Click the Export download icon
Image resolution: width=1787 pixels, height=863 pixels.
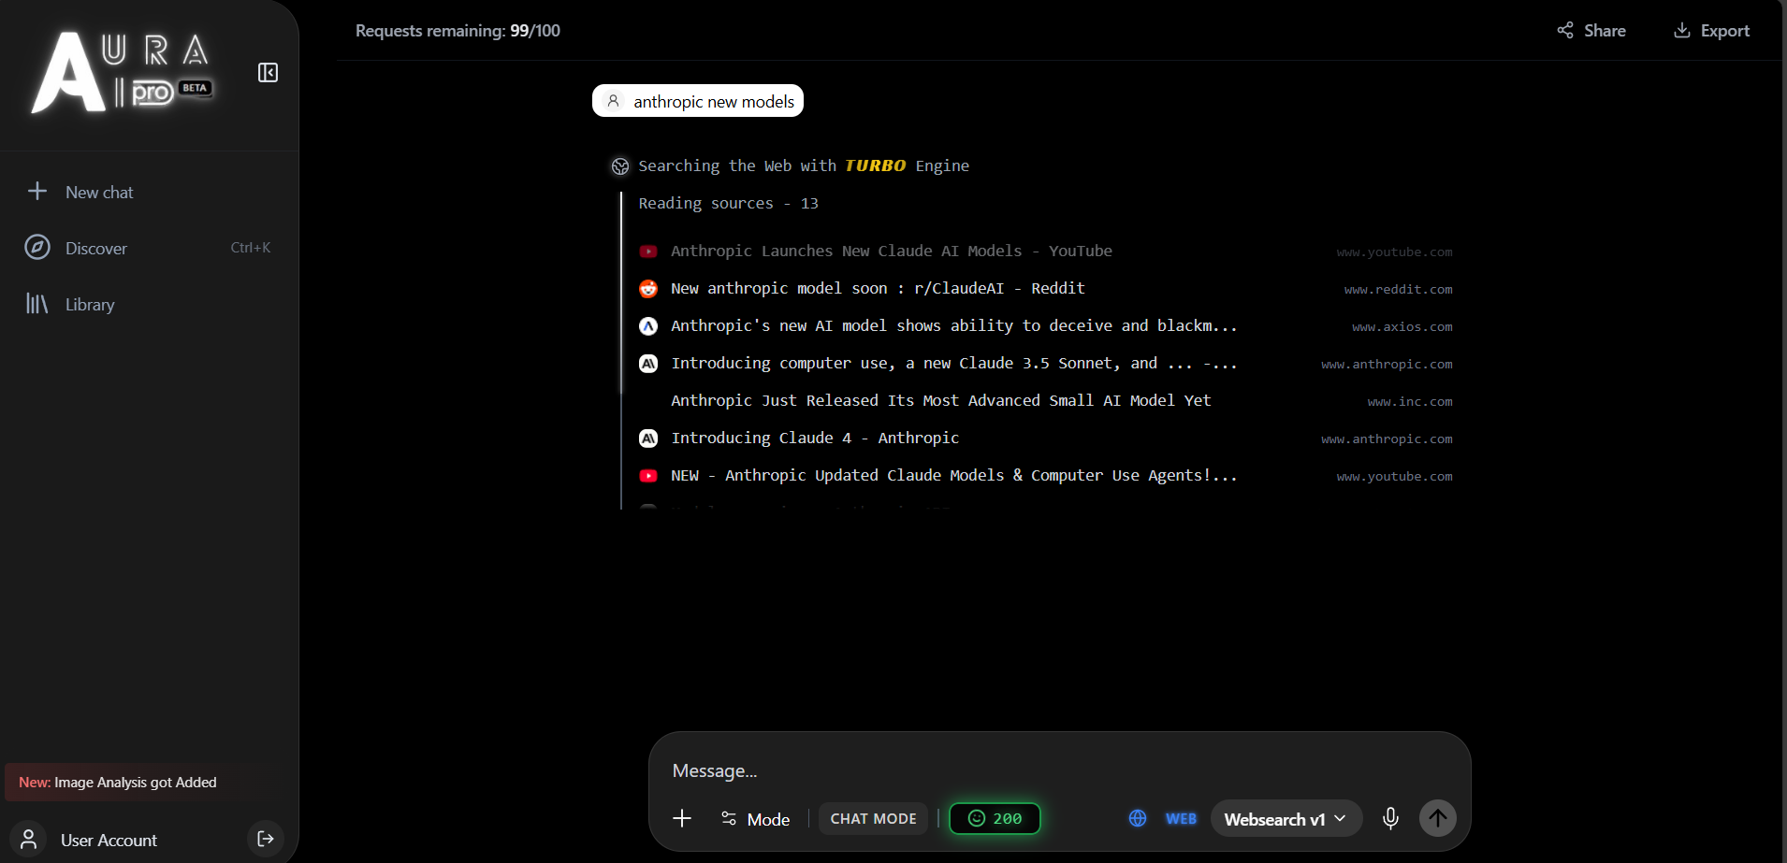pos(1682,31)
